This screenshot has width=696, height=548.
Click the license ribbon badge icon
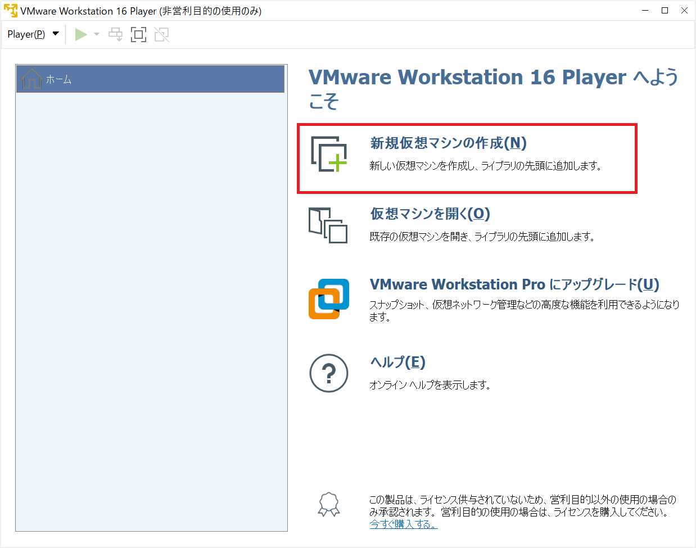[x=329, y=504]
